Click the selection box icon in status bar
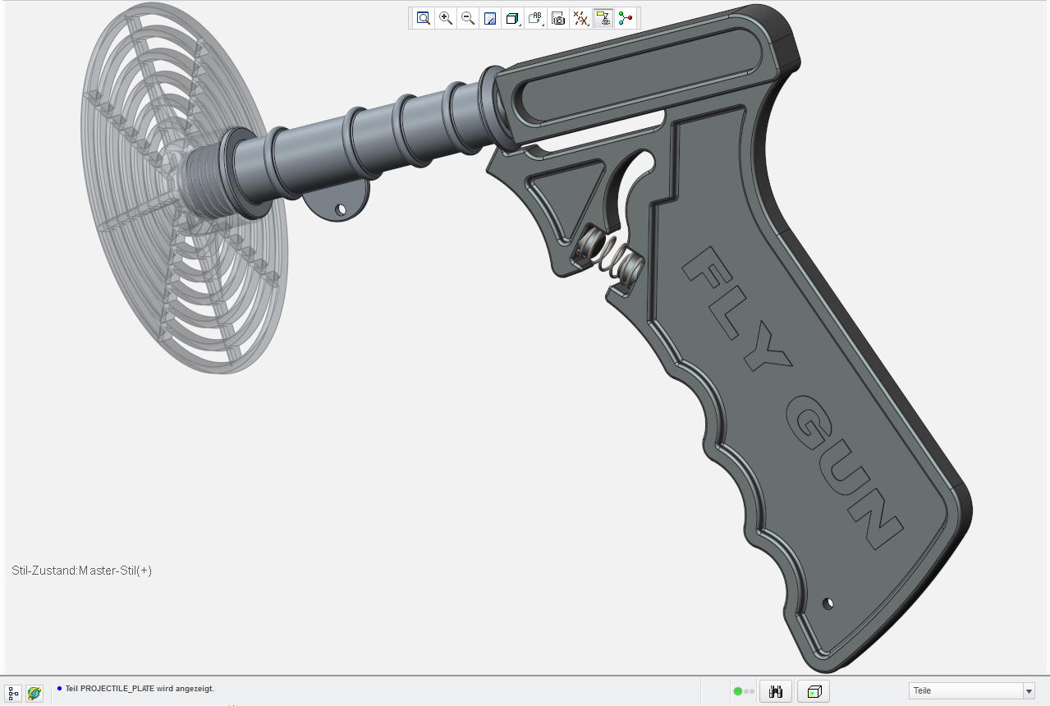Screen dimensions: 1050x706 coord(814,691)
